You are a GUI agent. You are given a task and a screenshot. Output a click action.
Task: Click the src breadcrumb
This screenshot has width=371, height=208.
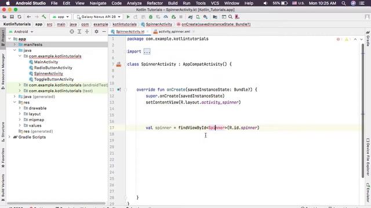click(x=49, y=24)
